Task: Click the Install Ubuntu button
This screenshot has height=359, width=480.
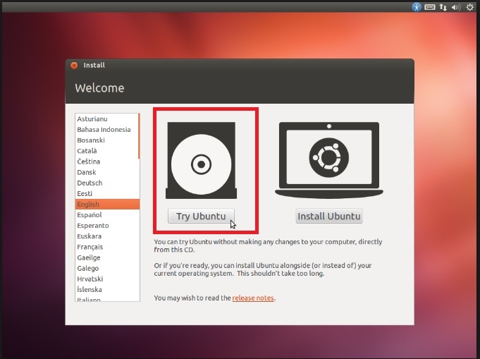Action: [x=329, y=216]
